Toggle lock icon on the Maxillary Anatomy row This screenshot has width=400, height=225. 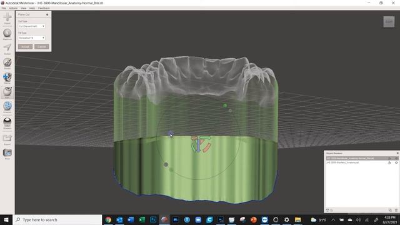pos(389,162)
